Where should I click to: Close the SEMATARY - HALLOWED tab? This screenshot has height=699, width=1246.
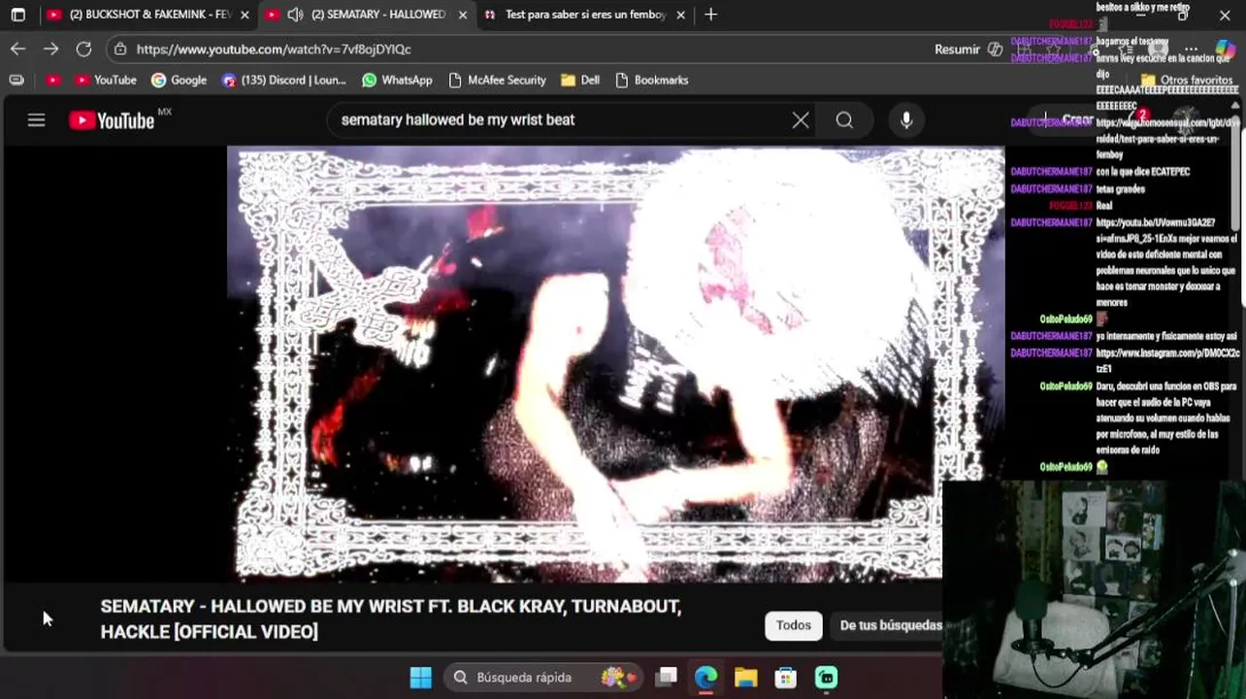click(463, 15)
